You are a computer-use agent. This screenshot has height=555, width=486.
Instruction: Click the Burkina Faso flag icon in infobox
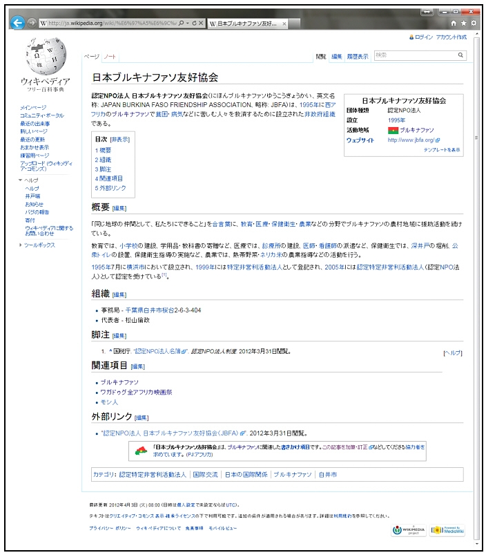393,130
